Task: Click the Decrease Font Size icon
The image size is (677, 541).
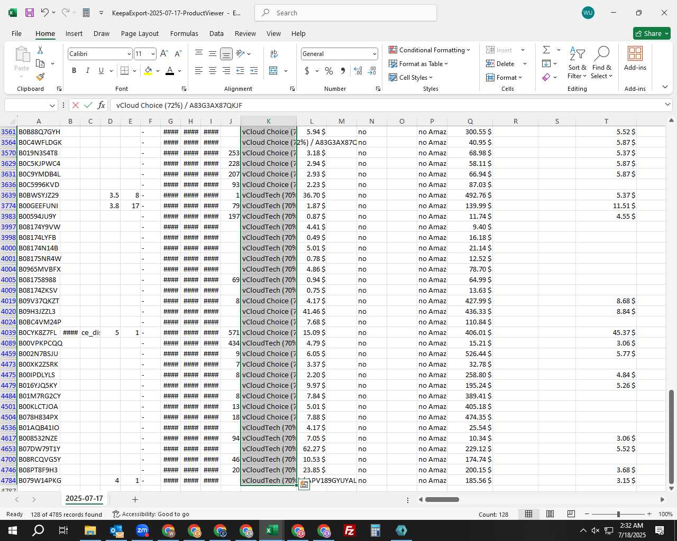Action: coord(178,54)
